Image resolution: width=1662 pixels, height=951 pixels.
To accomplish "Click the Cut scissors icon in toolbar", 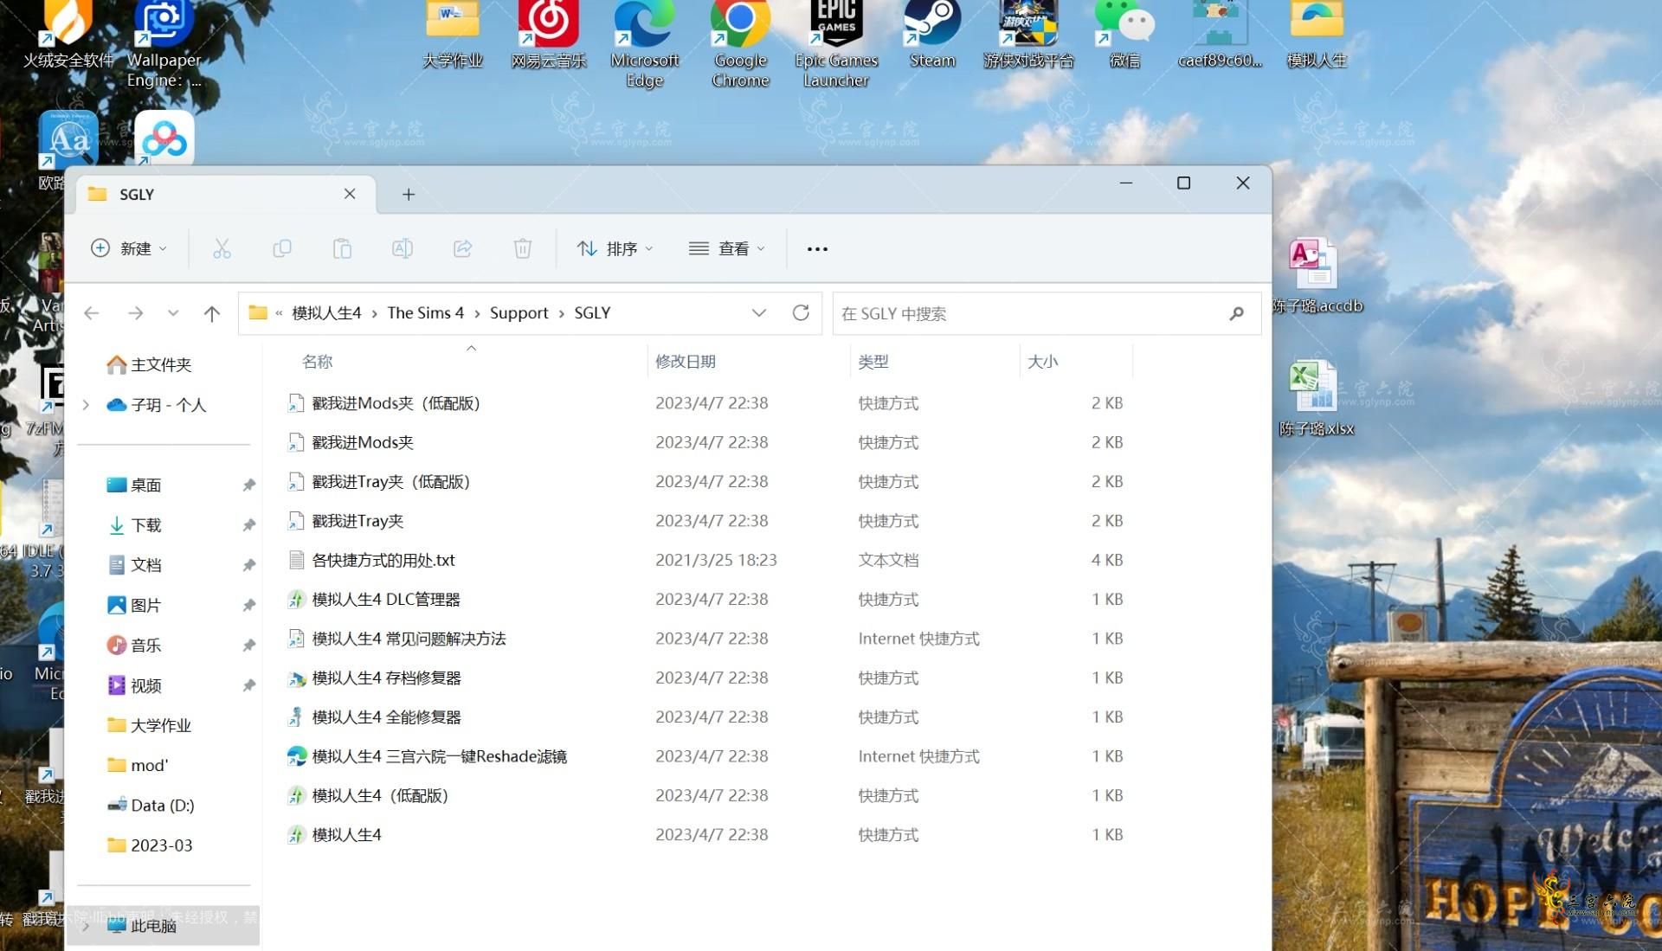I will (222, 248).
